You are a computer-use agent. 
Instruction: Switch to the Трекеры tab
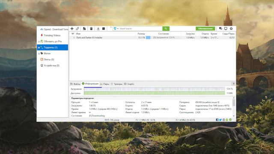116,84
